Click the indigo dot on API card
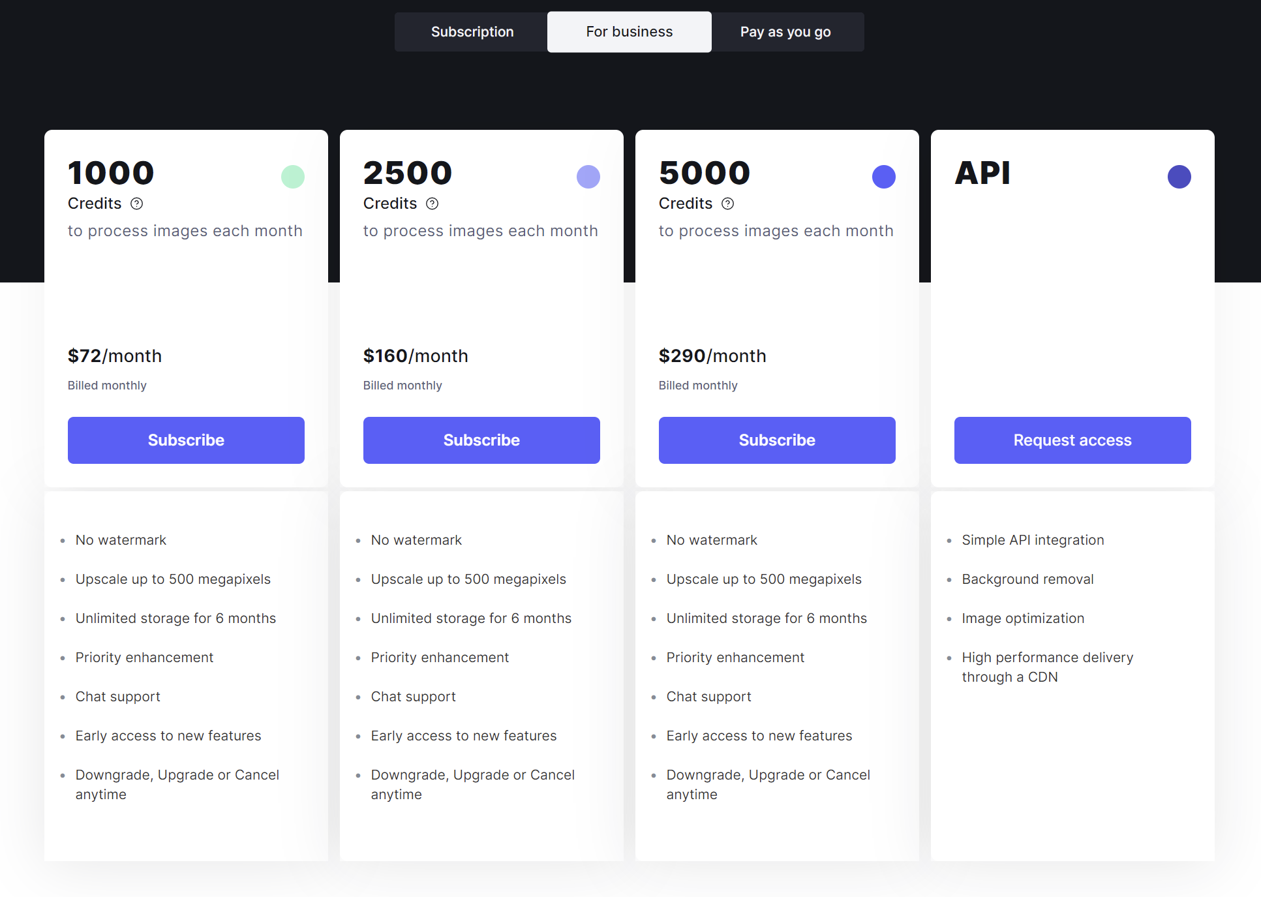 point(1179,177)
